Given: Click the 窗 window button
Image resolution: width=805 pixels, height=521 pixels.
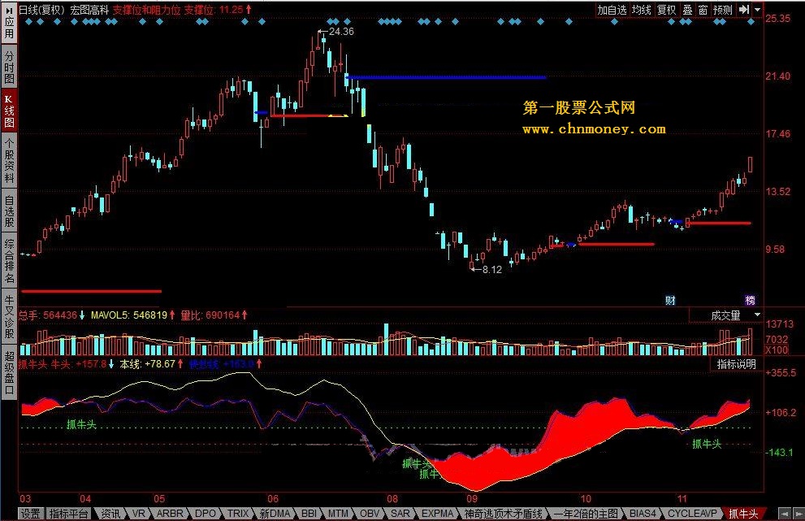Looking at the screenshot, I should (x=703, y=10).
